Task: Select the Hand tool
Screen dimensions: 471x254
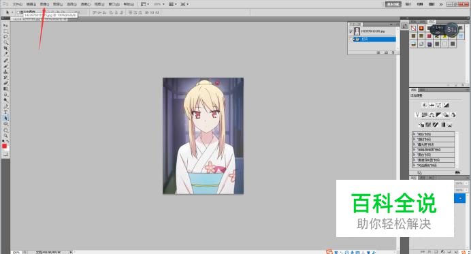Action: coord(5,130)
